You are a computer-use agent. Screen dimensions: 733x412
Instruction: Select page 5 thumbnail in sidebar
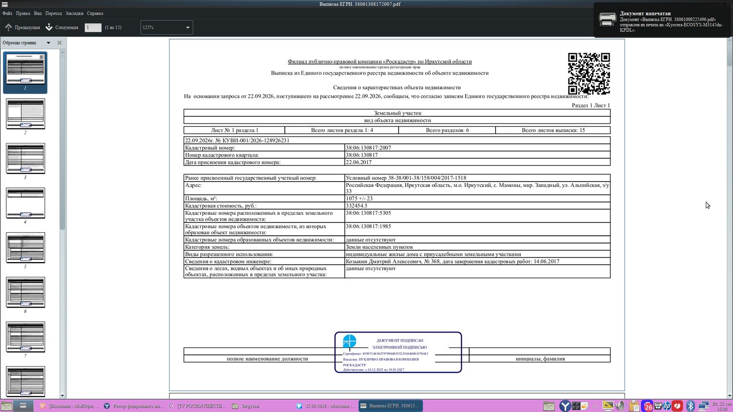point(25,247)
